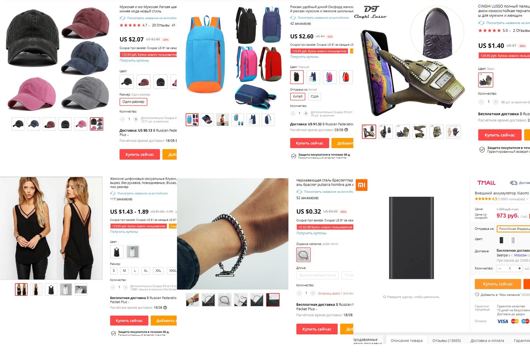Click the plus quantity icon for the backpack

point(306,113)
